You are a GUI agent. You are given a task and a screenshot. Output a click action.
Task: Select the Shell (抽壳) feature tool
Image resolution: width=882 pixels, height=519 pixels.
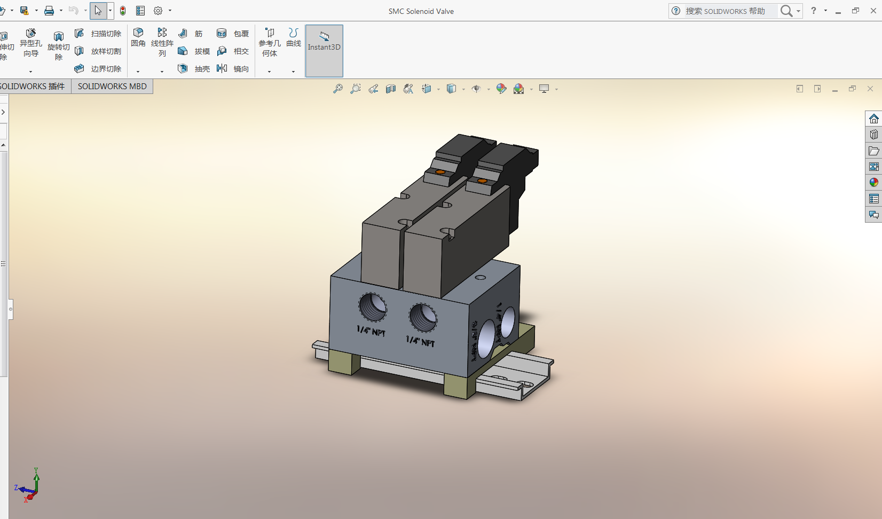point(194,69)
